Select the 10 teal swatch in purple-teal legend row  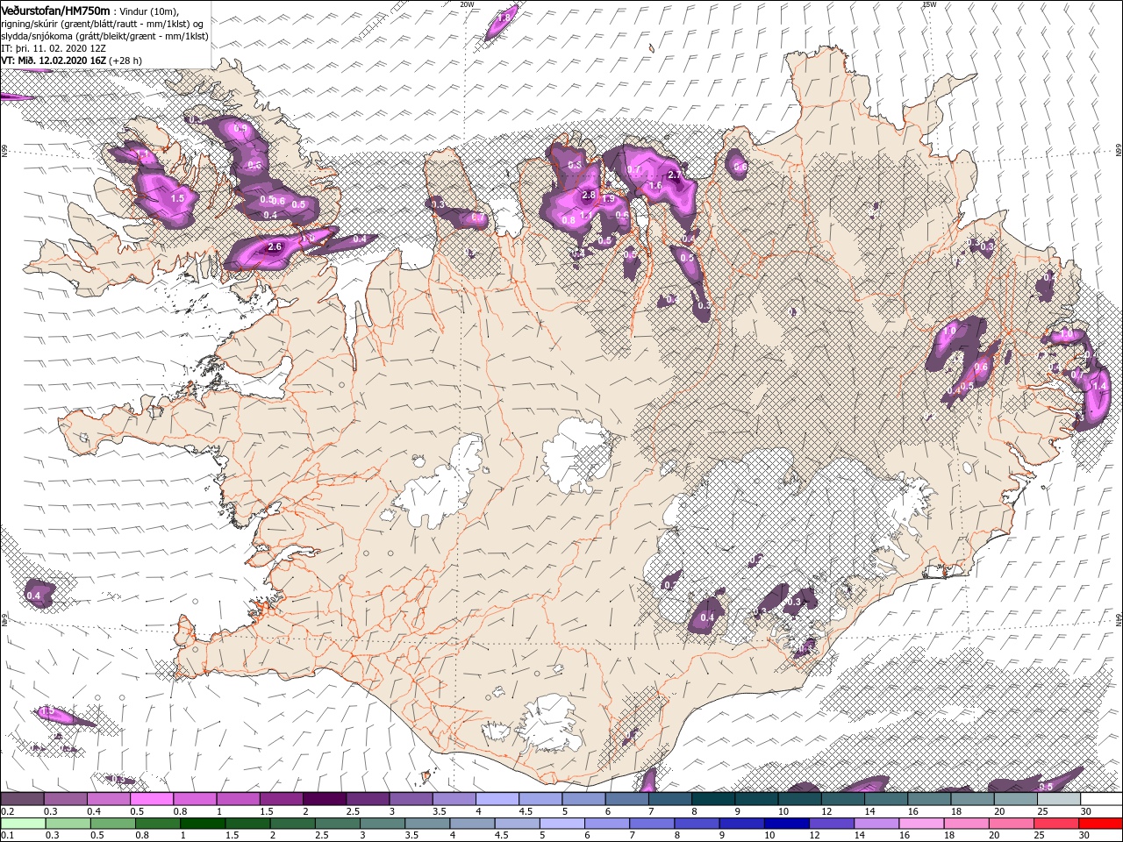tap(798, 799)
